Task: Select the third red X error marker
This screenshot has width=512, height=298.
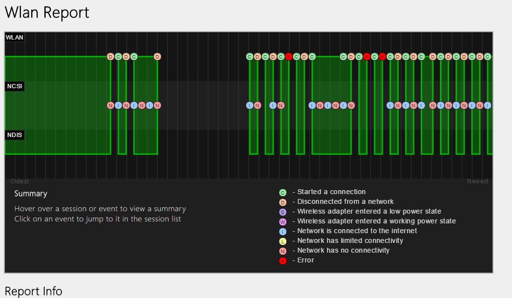Action: coord(382,57)
